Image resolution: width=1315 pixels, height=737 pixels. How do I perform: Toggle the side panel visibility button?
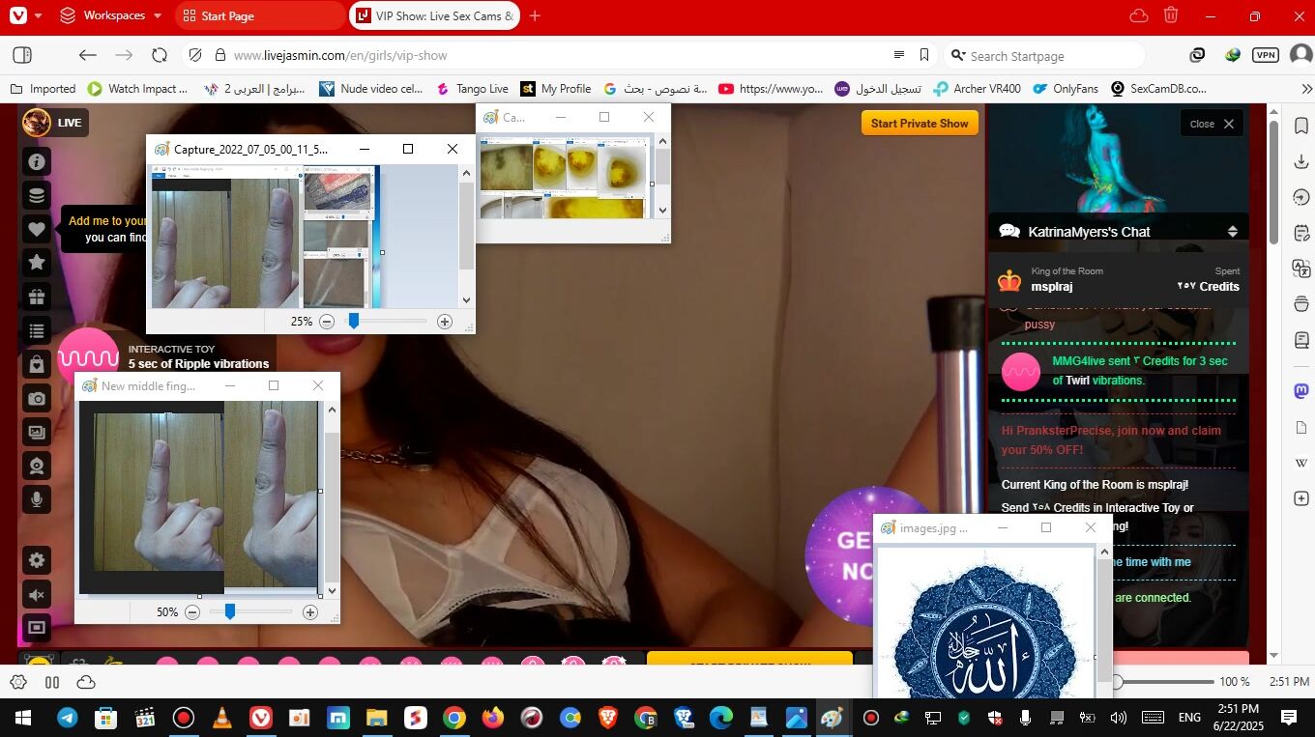22,55
